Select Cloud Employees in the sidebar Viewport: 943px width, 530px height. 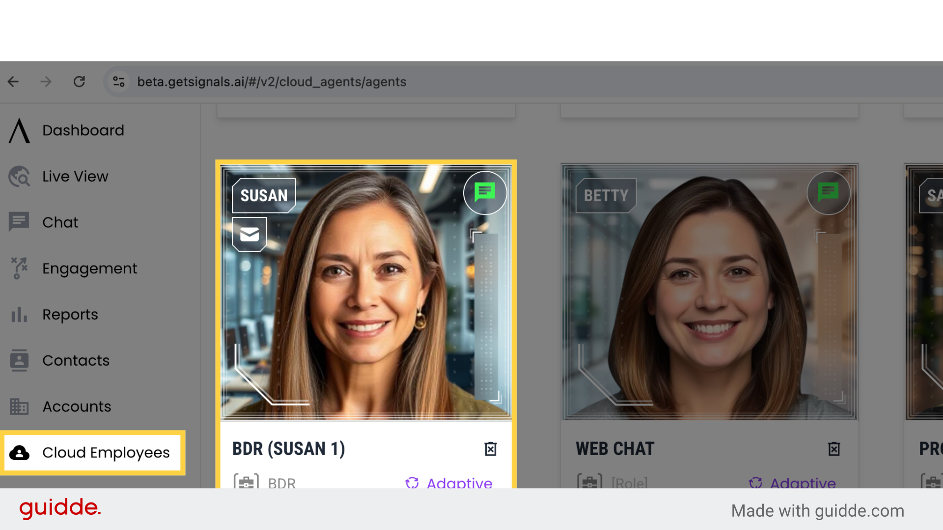click(93, 452)
